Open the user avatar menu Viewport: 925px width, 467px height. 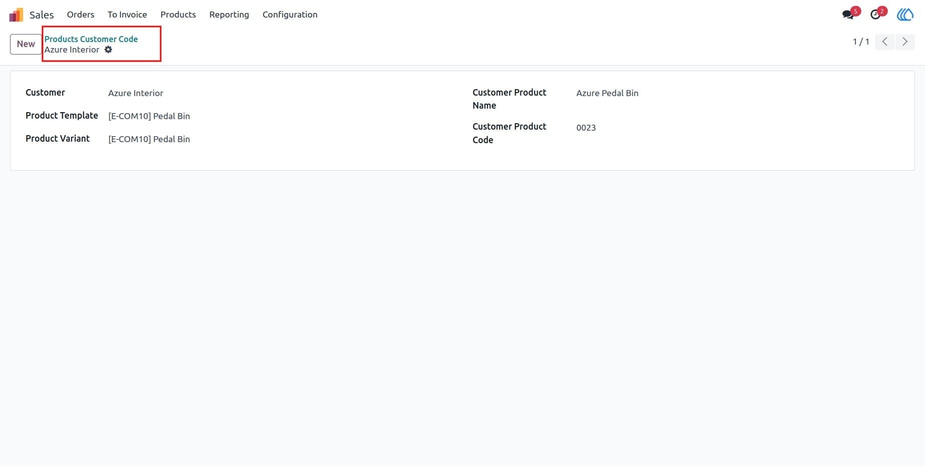point(905,15)
